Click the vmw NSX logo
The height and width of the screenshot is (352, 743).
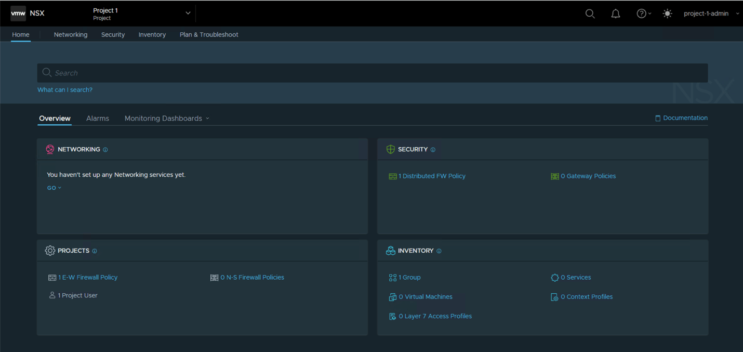coord(27,13)
